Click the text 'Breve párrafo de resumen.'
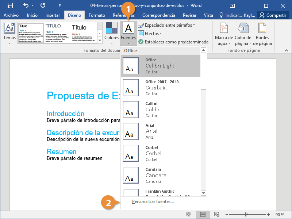Viewport: 292px width, 219px height. [75, 158]
